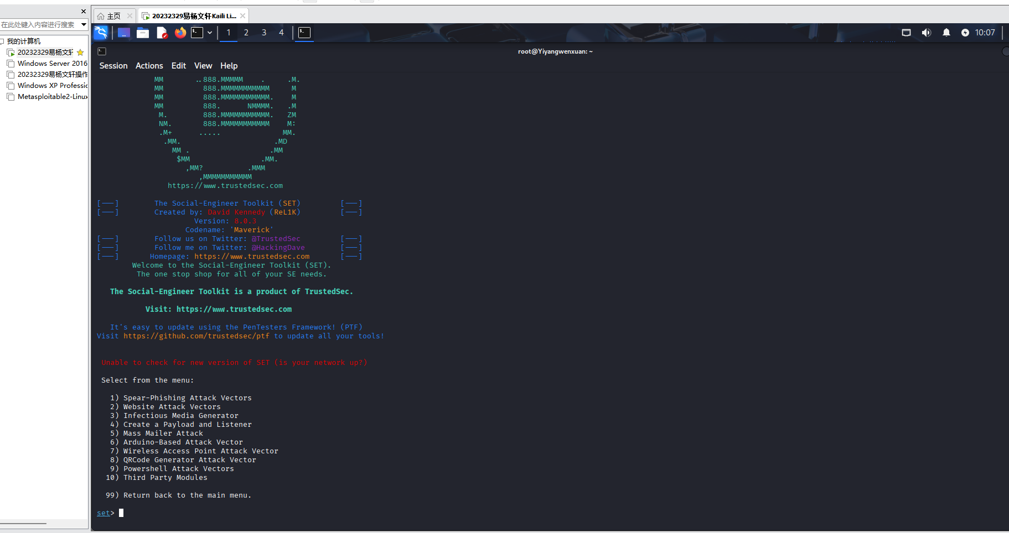Click the library panel horizontal scrollbar
This screenshot has height=533, width=1009.
coord(23,524)
